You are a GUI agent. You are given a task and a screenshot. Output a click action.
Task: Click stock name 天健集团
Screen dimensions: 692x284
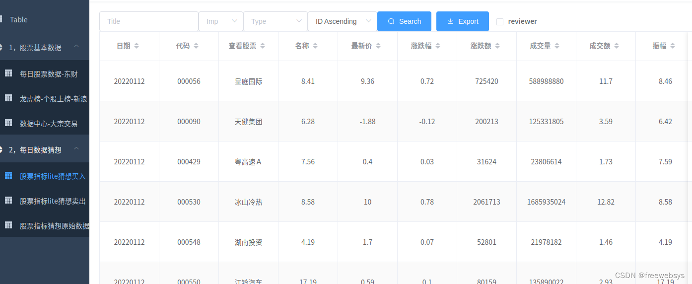click(x=248, y=122)
